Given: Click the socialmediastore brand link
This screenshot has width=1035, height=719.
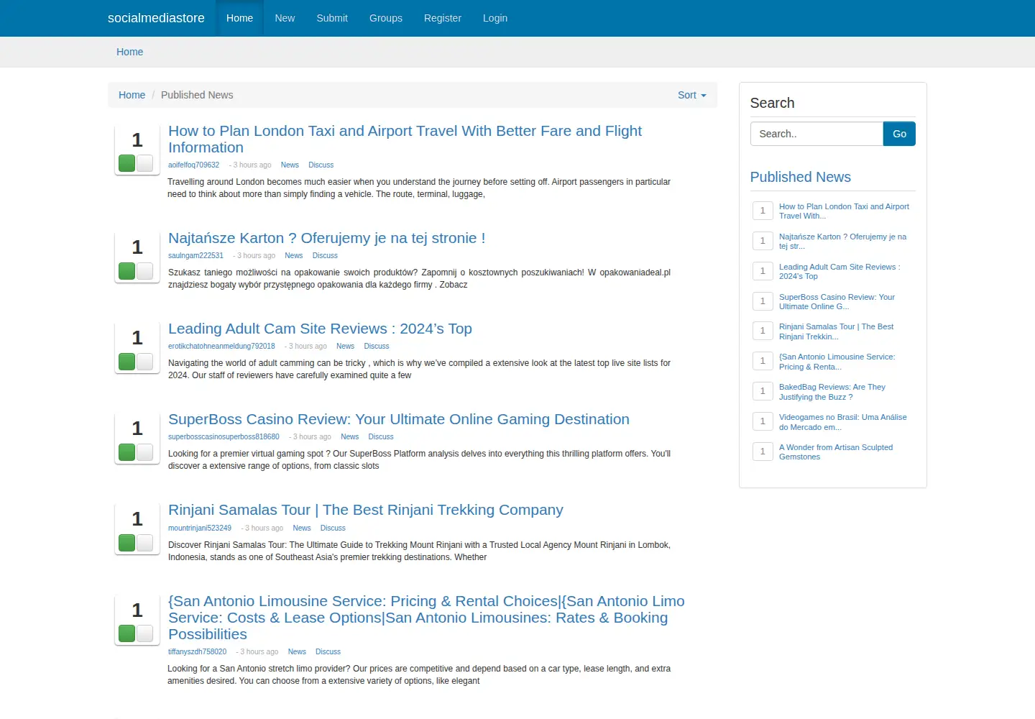Looking at the screenshot, I should point(156,18).
